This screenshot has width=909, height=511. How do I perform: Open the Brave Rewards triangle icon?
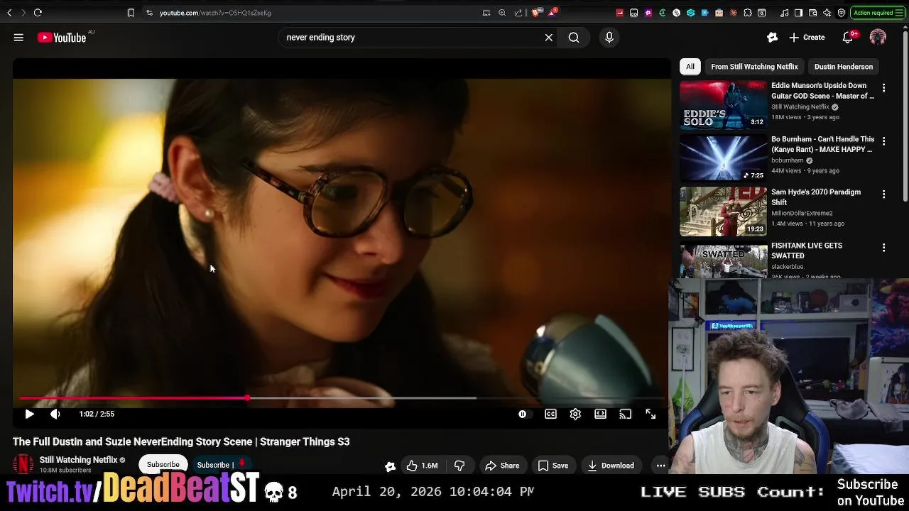pos(552,13)
